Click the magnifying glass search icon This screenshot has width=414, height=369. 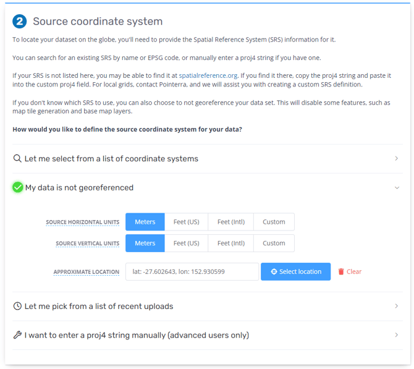[x=17, y=159]
